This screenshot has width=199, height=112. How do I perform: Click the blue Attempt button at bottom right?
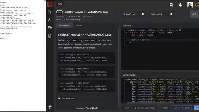pyautogui.click(x=197, y=108)
